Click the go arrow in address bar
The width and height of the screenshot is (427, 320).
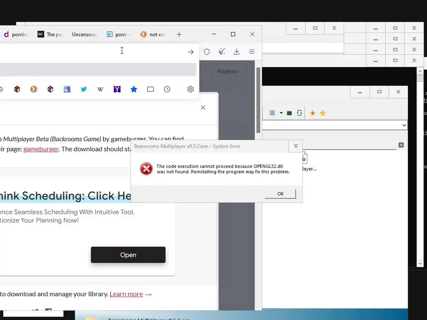tap(190, 52)
